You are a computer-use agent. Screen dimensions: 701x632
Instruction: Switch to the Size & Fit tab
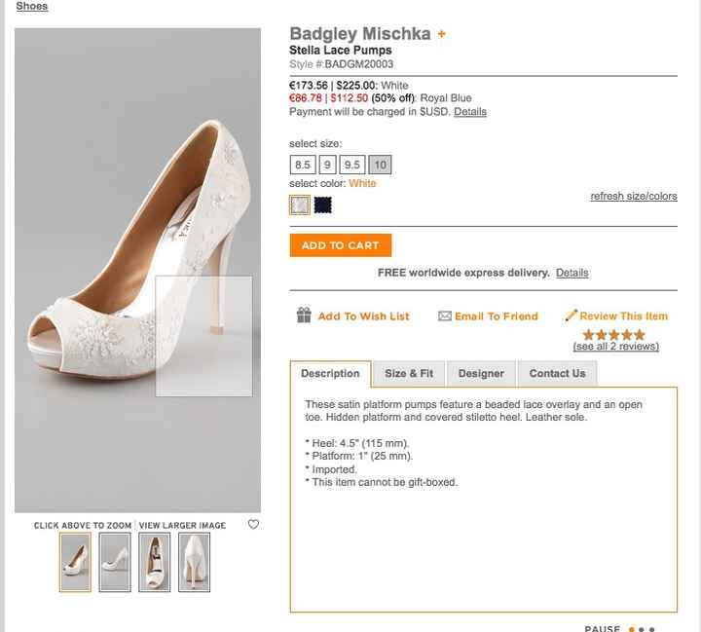[409, 374]
